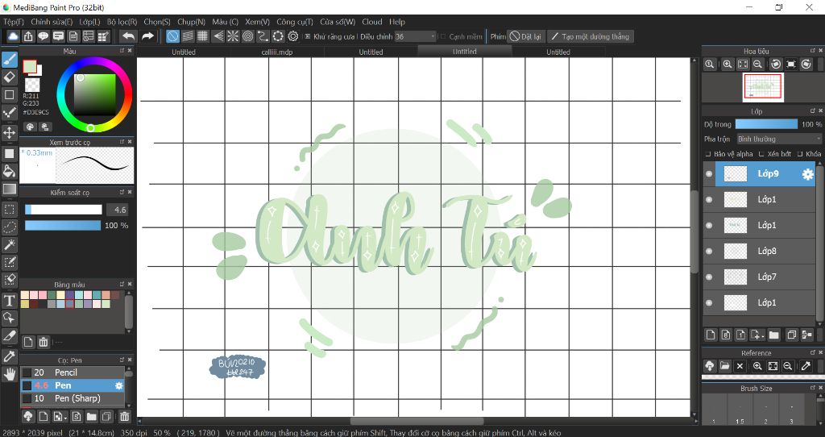Open snap settings gear in the toolbar
Screen dimensions: 825x437
(x=293, y=36)
